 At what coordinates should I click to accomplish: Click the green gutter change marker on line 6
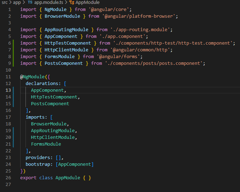[x=13, y=43]
